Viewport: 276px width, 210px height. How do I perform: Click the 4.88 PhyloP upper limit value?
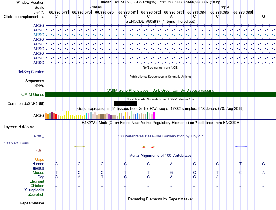[37, 136]
